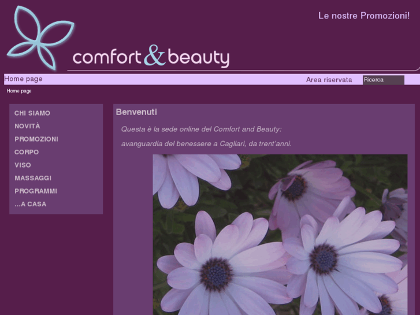Click the text 'avanguardia del benessere a Cagliari'

click(183, 144)
